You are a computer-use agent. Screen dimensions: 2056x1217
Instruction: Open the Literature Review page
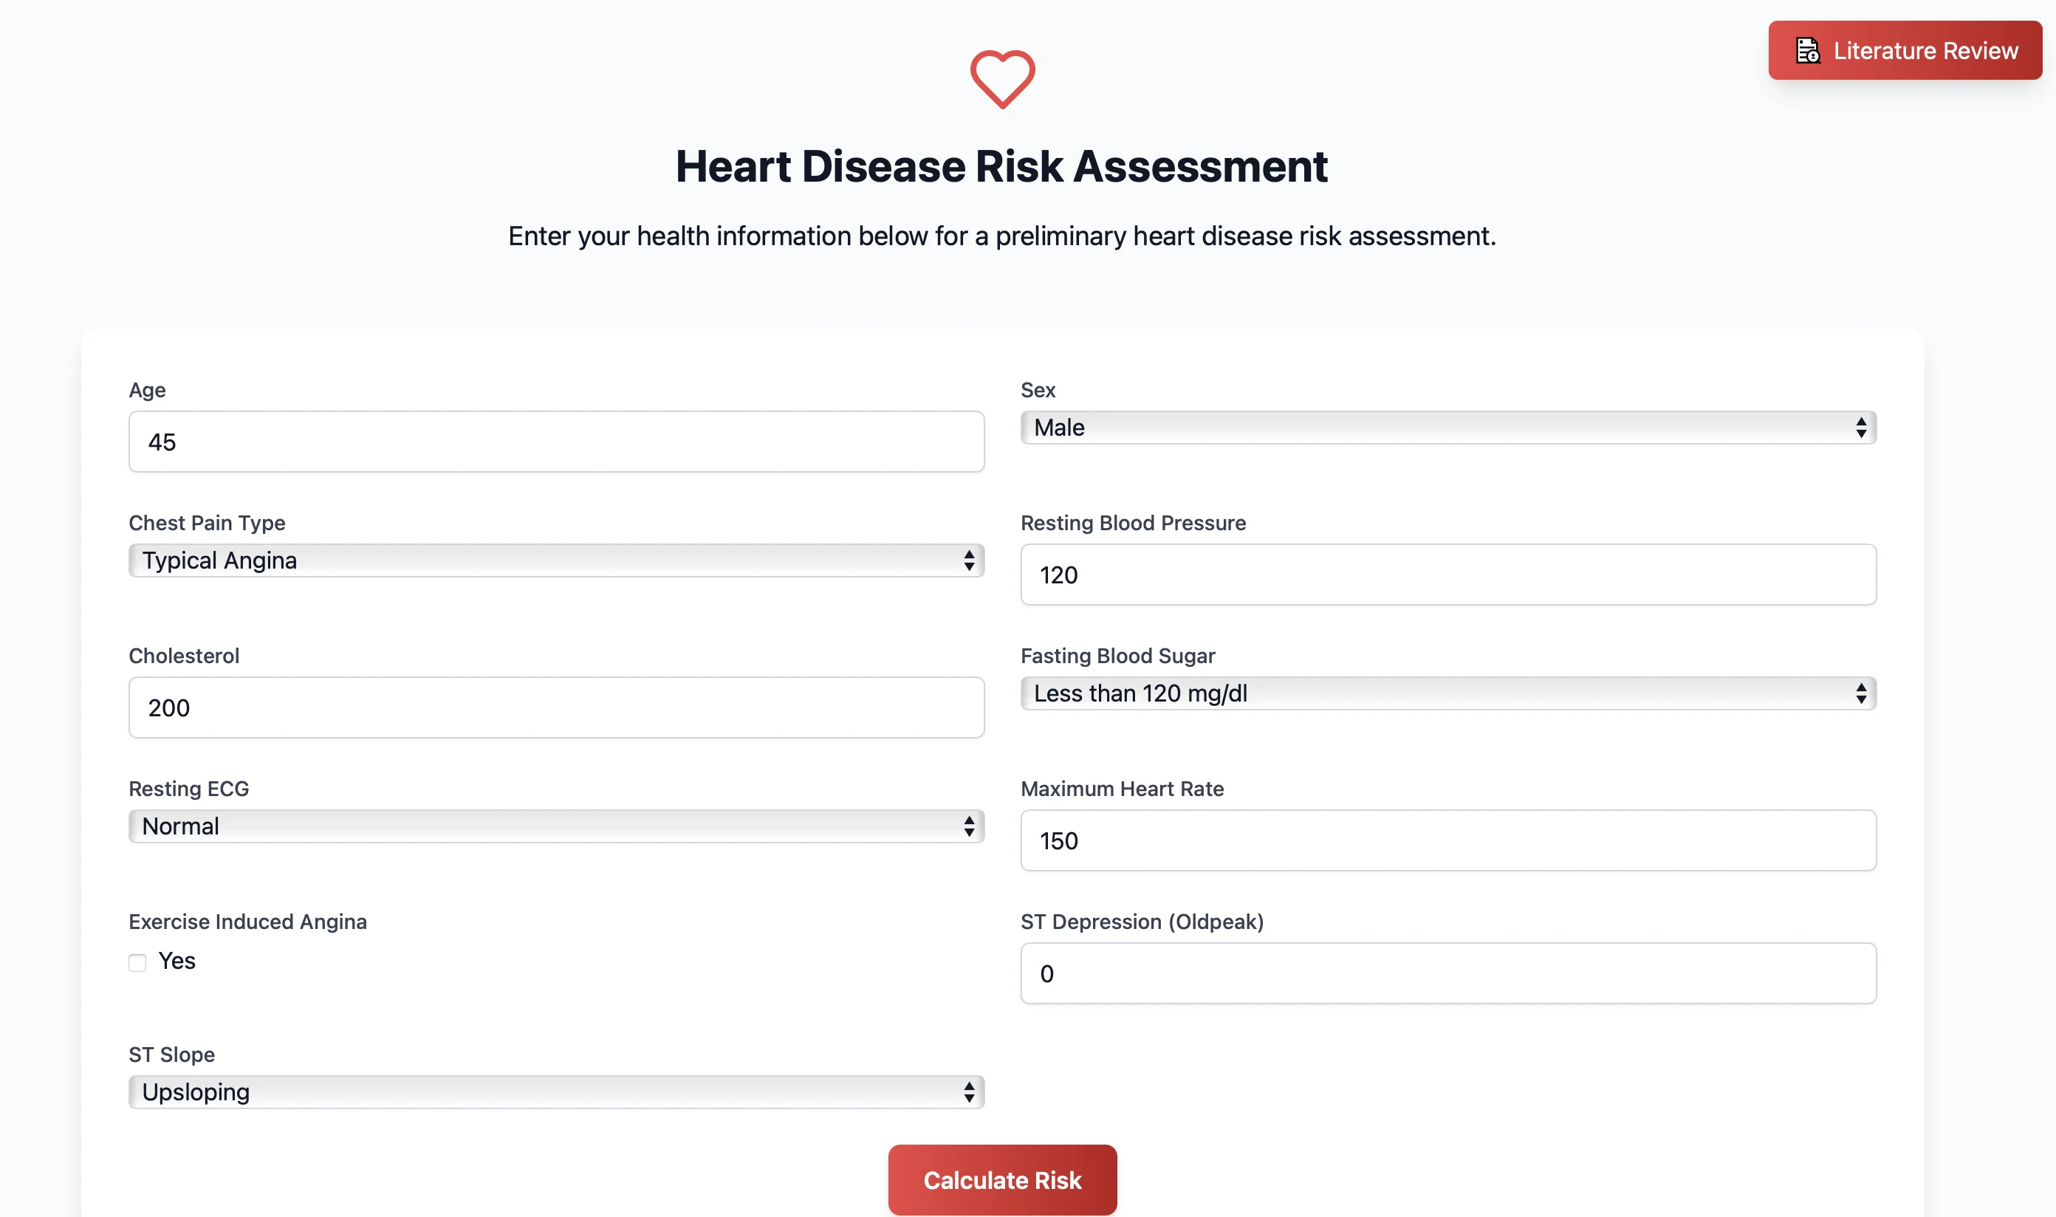(1905, 51)
